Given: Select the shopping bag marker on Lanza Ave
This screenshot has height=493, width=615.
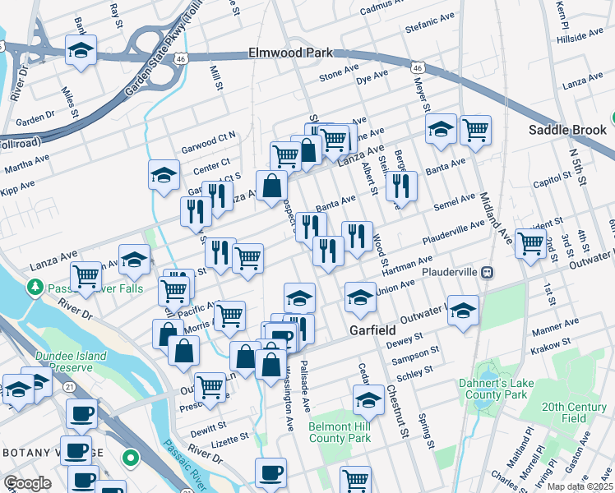Looking at the screenshot, I should [x=271, y=187].
